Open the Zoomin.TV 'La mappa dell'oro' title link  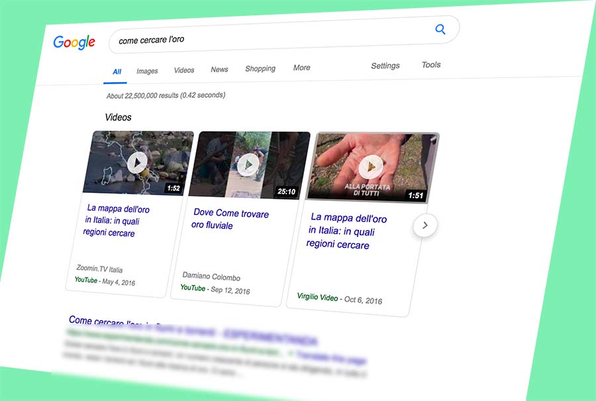(116, 221)
